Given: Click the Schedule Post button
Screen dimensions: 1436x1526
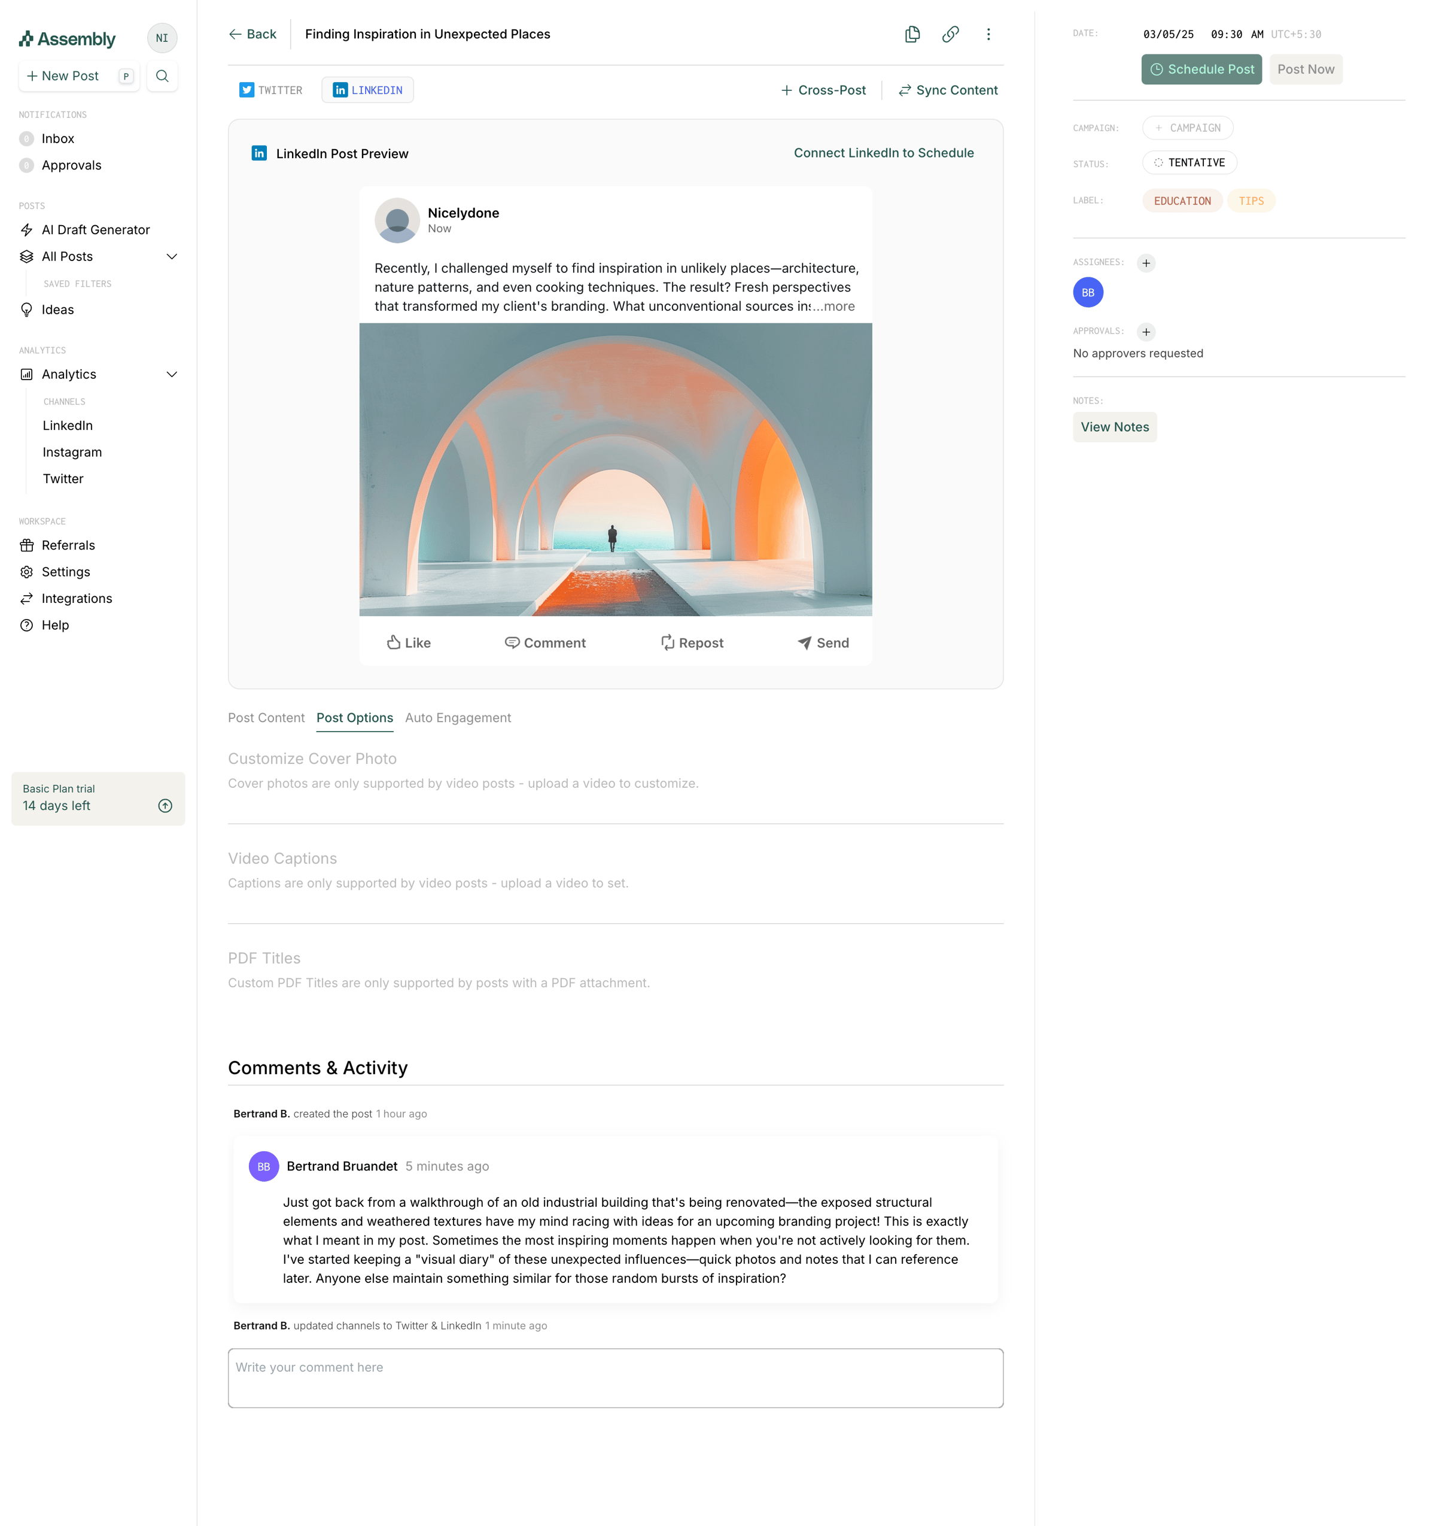Looking at the screenshot, I should click(x=1201, y=69).
